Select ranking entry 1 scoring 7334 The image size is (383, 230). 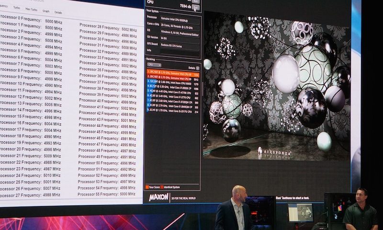click(x=173, y=74)
